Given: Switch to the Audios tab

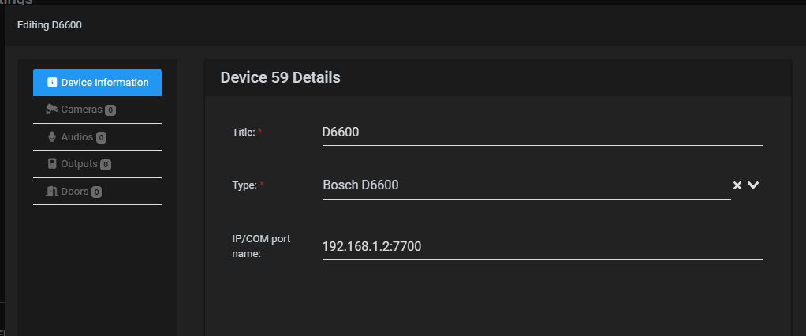Looking at the screenshot, I should [97, 136].
